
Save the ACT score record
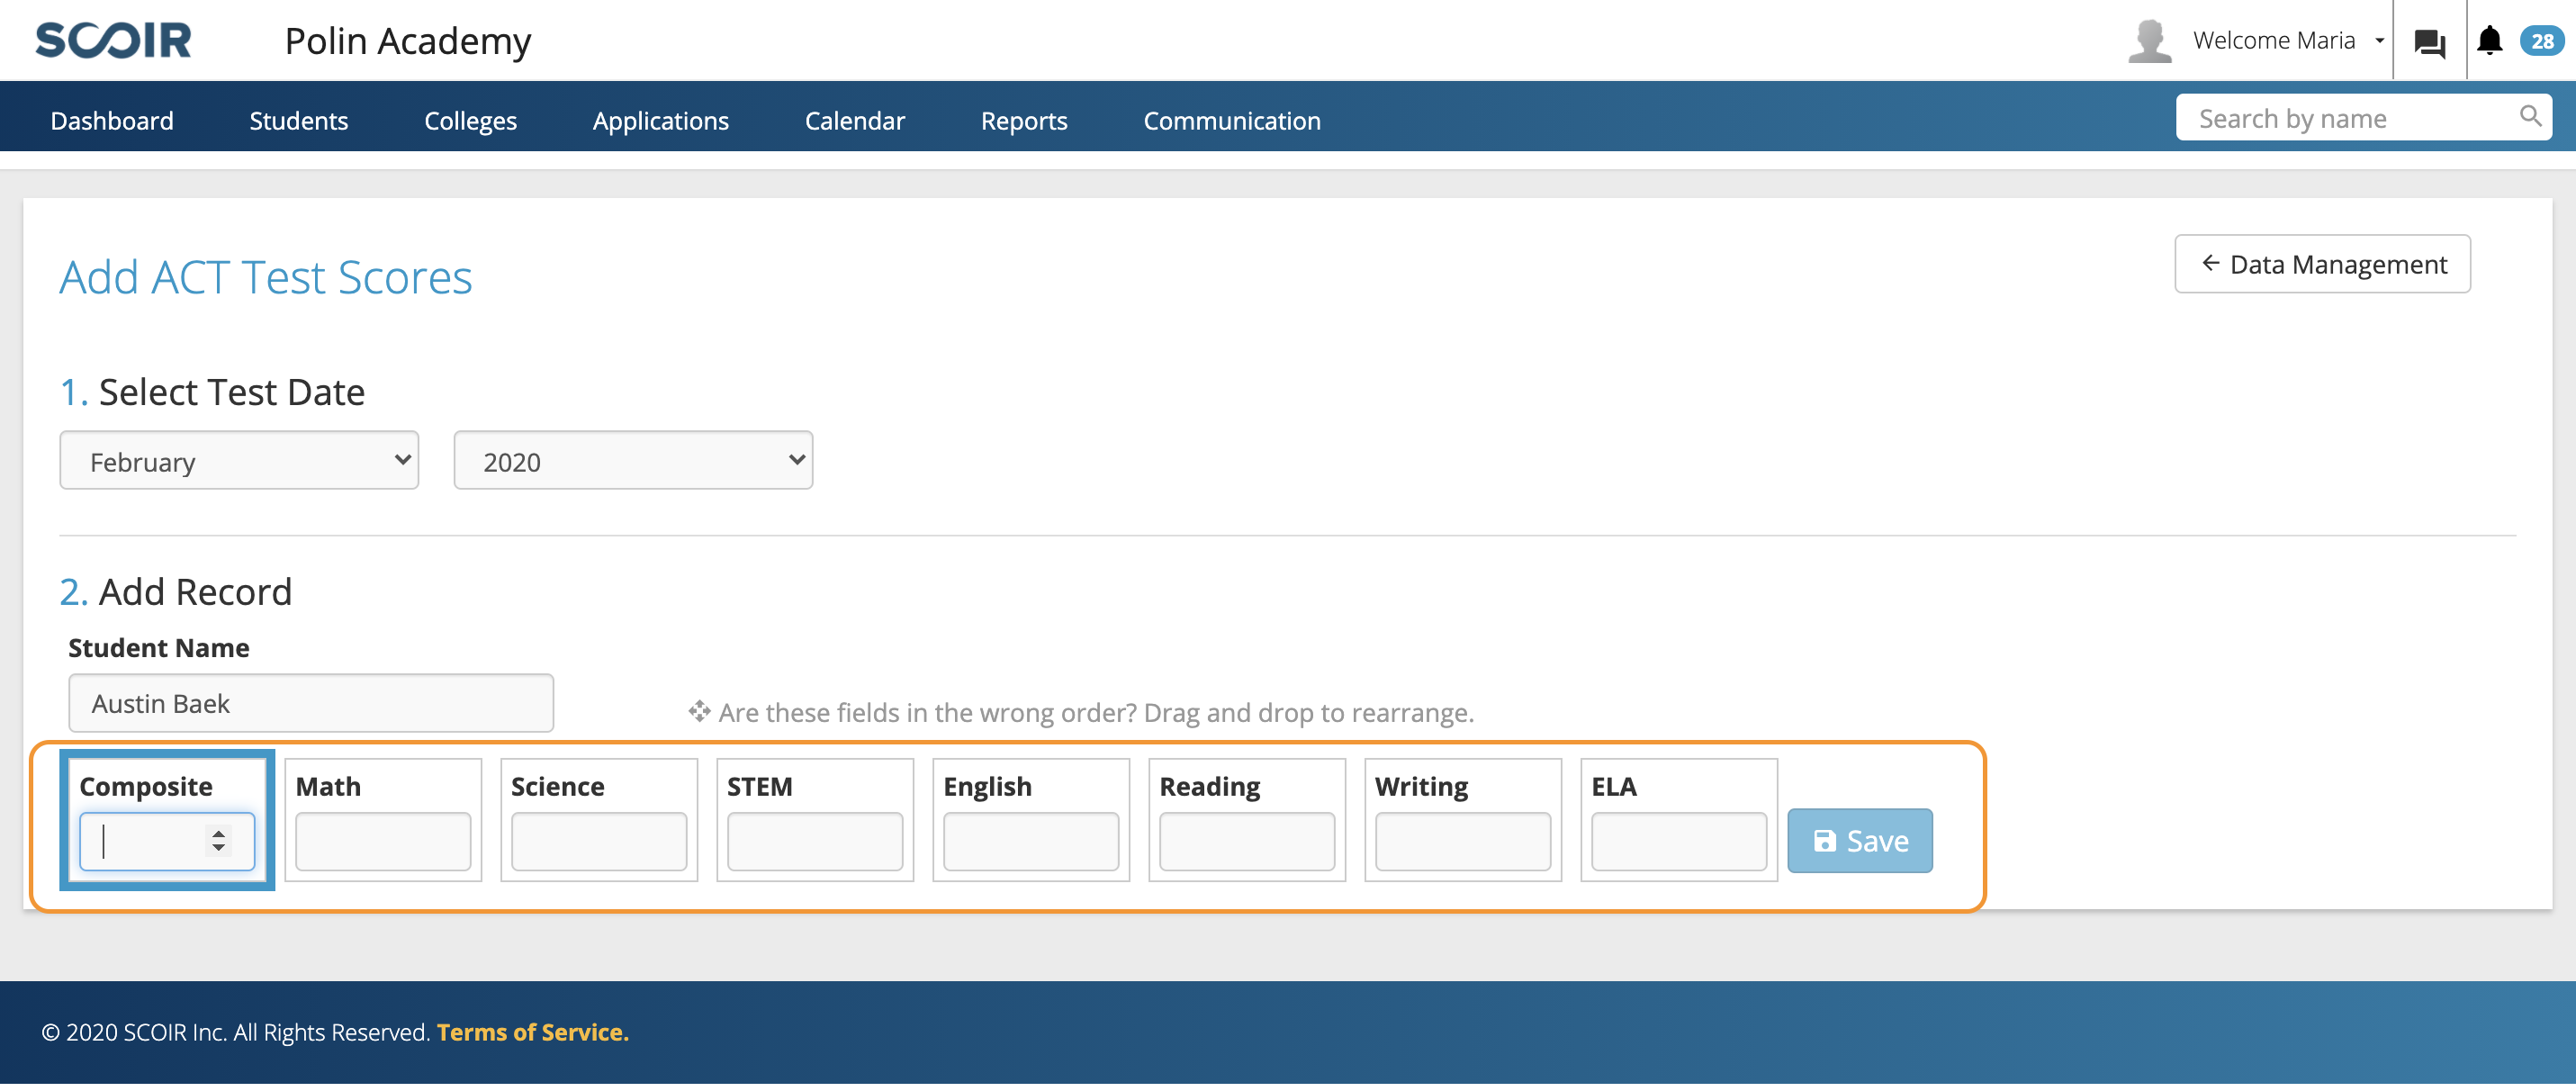click(1859, 842)
